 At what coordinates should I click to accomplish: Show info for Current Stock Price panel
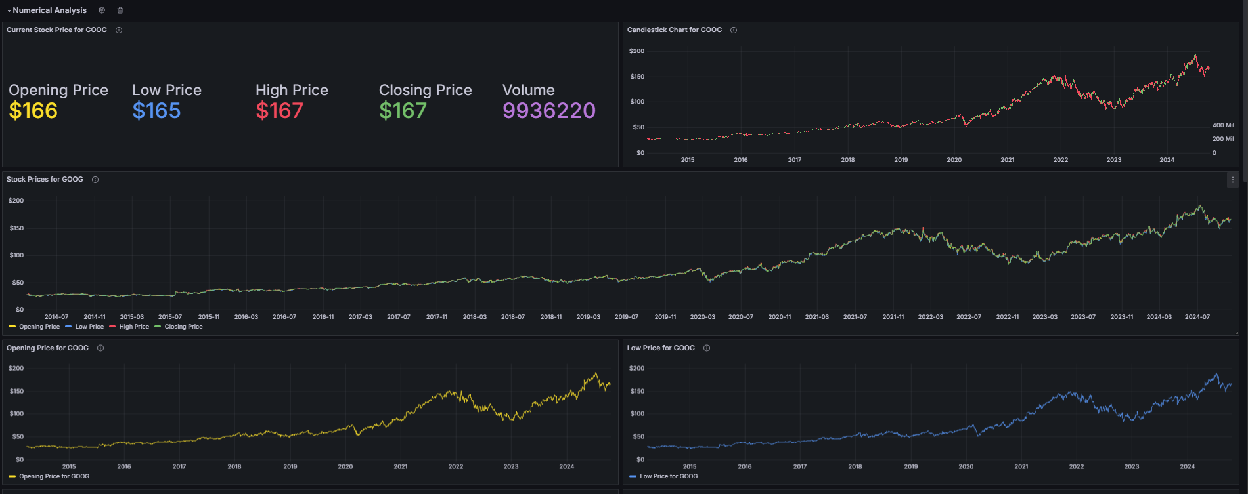pos(119,30)
